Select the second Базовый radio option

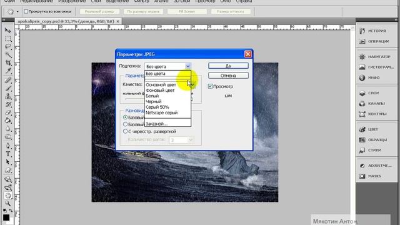coord(125,124)
